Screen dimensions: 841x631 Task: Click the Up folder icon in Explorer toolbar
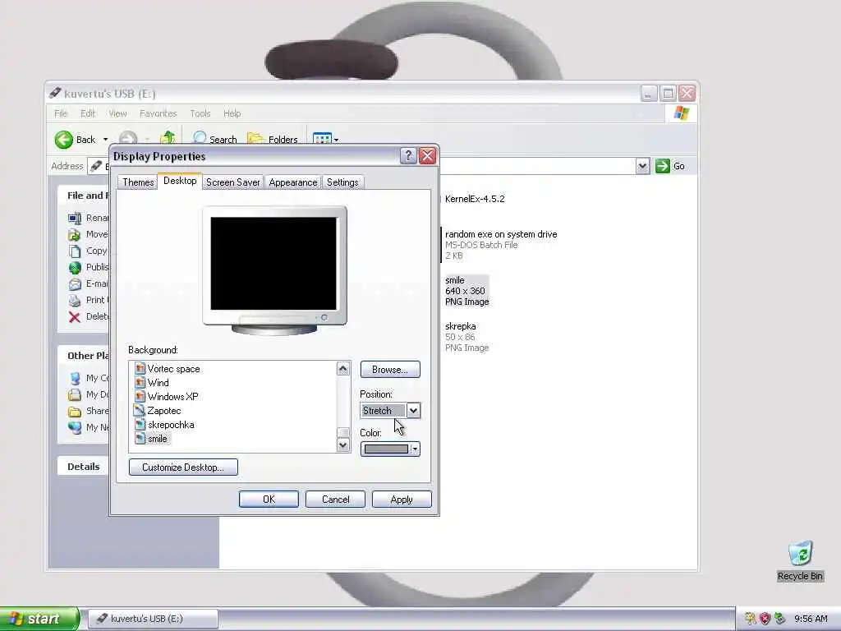tap(168, 138)
